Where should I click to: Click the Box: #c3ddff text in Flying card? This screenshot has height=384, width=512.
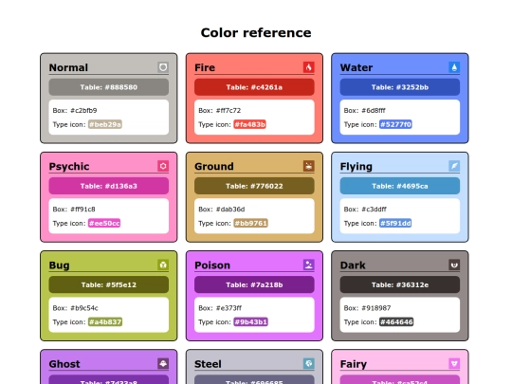(x=365, y=210)
